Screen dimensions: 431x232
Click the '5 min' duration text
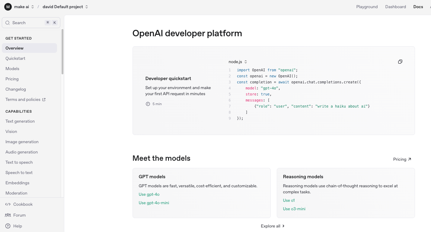(x=157, y=104)
